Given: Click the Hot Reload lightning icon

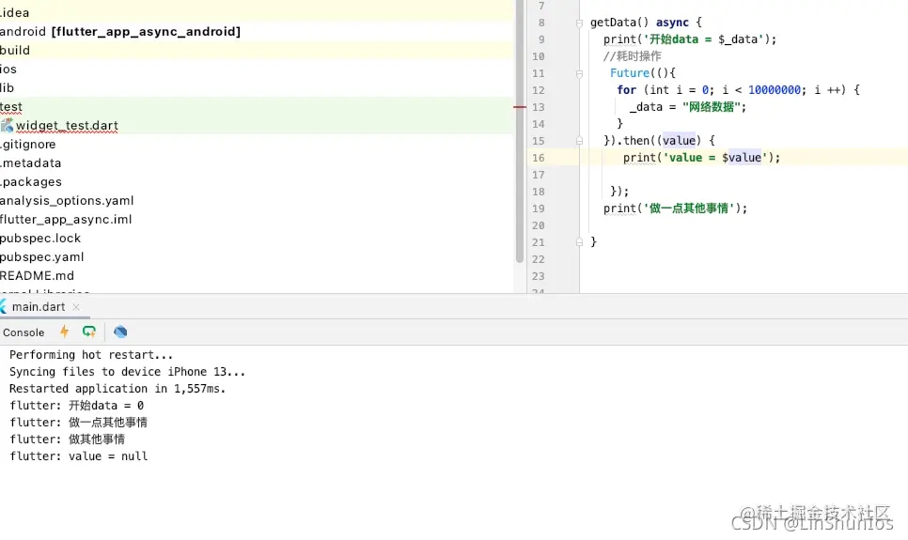Looking at the screenshot, I should click(x=64, y=332).
